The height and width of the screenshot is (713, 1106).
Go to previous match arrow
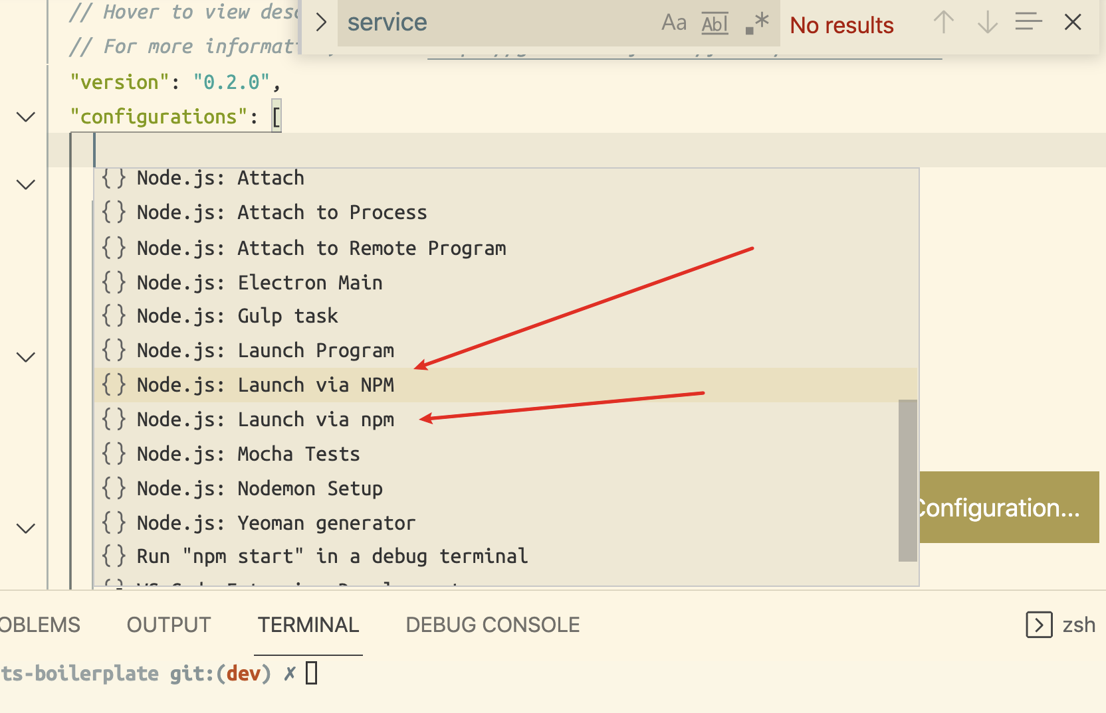click(x=943, y=23)
